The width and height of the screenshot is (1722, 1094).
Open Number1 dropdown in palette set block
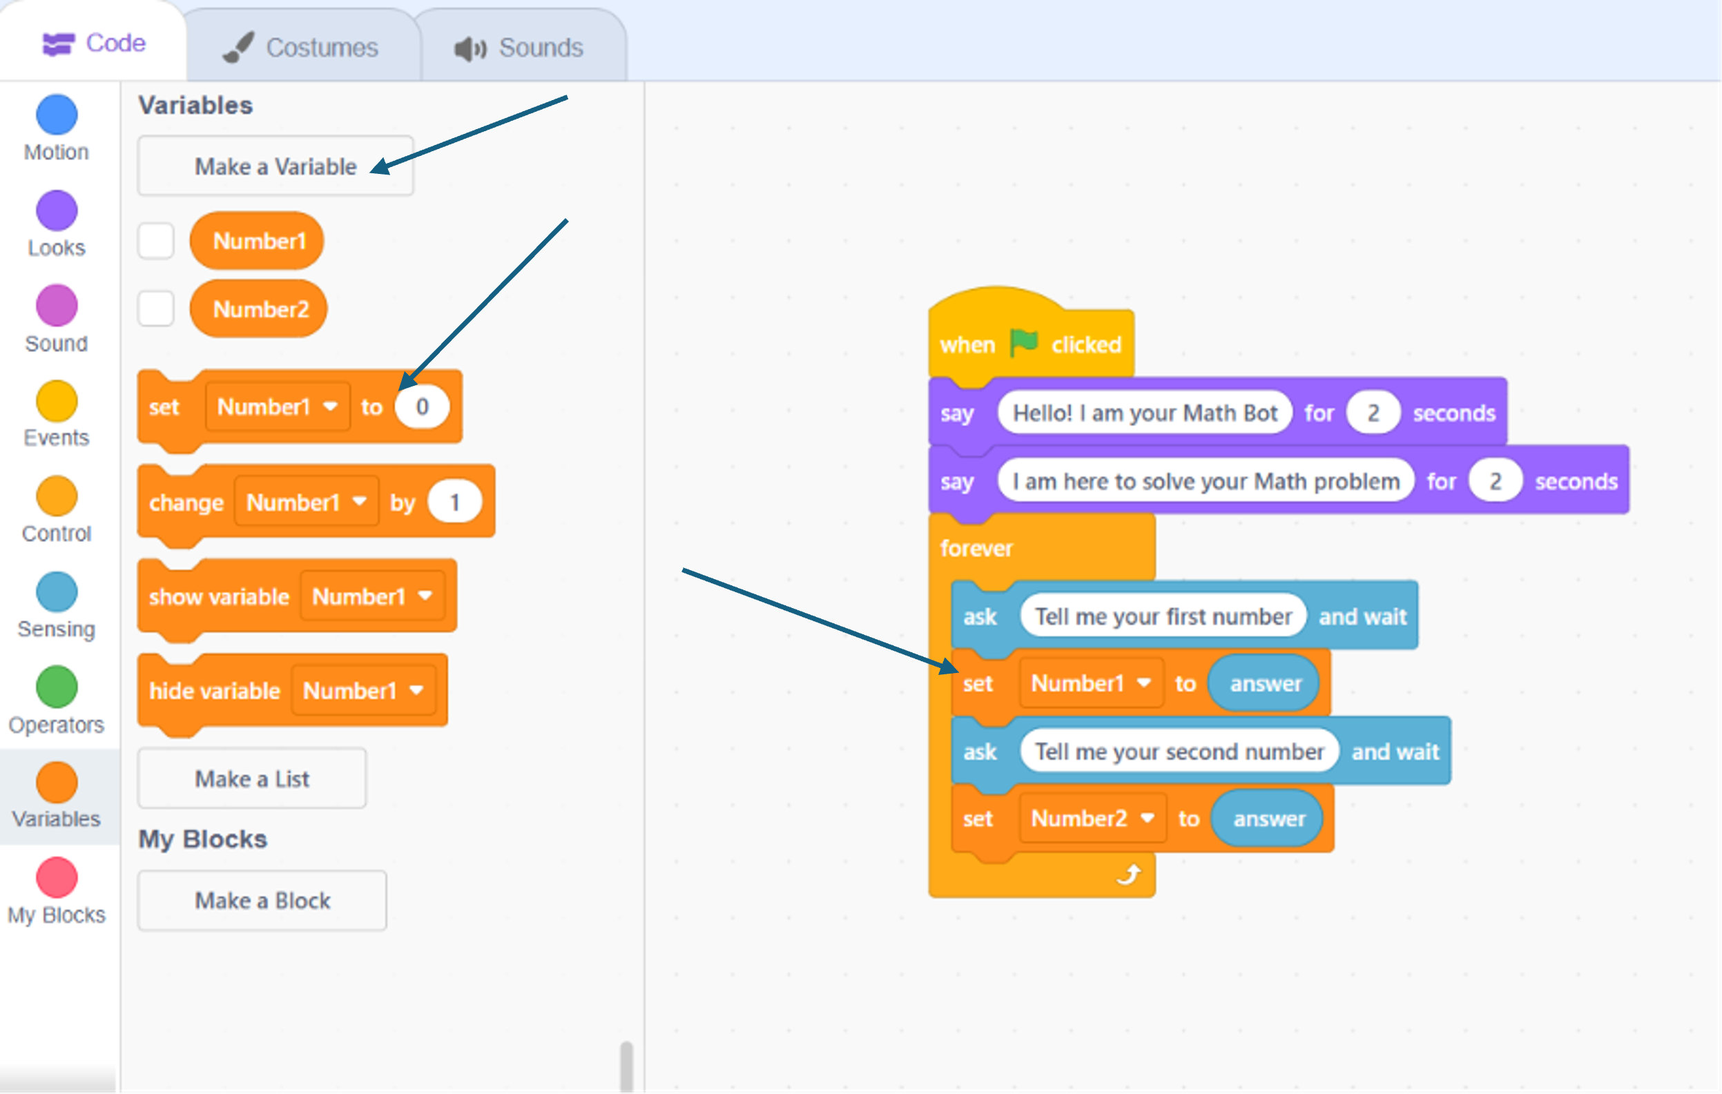278,406
